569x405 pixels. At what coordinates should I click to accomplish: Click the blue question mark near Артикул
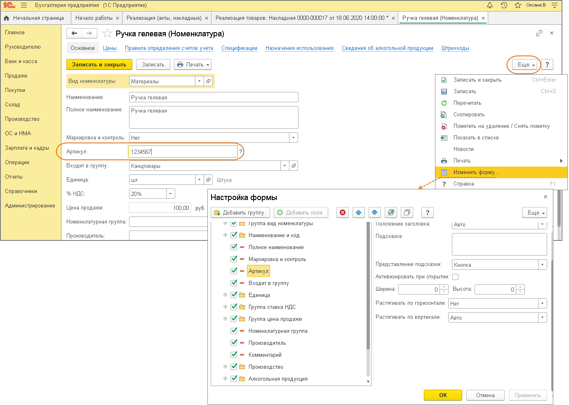pyautogui.click(x=241, y=151)
